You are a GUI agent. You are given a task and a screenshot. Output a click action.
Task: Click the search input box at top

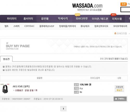125,10
